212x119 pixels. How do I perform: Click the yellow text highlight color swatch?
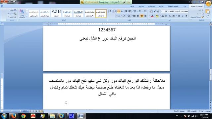[x=157, y=16]
